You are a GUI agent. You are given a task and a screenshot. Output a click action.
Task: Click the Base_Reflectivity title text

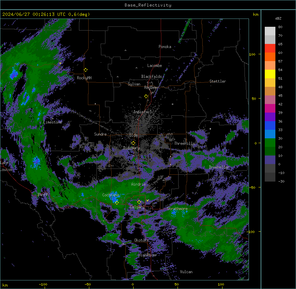[x=148, y=5]
